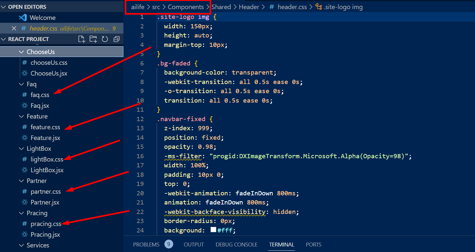Switch to the OUTPUT panel tab
Viewport: 475px width, 252px height.
point(194,245)
